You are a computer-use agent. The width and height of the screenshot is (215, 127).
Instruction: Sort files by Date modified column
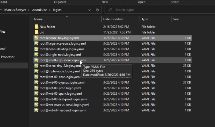(113, 19)
